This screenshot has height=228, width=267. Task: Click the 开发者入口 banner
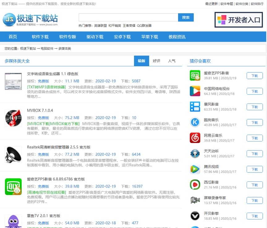click(239, 20)
